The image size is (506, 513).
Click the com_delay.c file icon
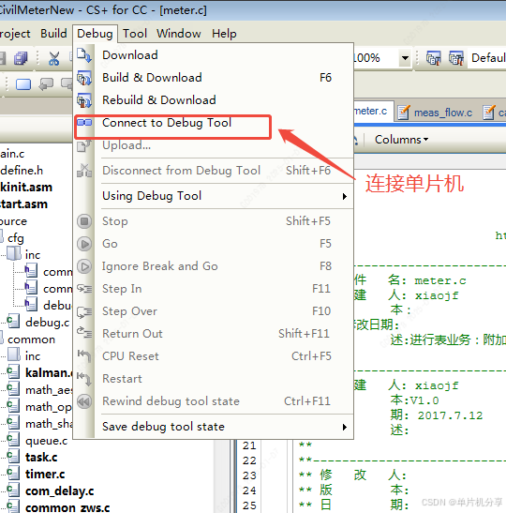13,490
